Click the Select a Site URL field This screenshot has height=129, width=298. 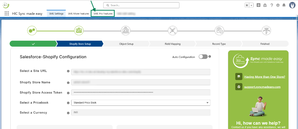pos(141,72)
